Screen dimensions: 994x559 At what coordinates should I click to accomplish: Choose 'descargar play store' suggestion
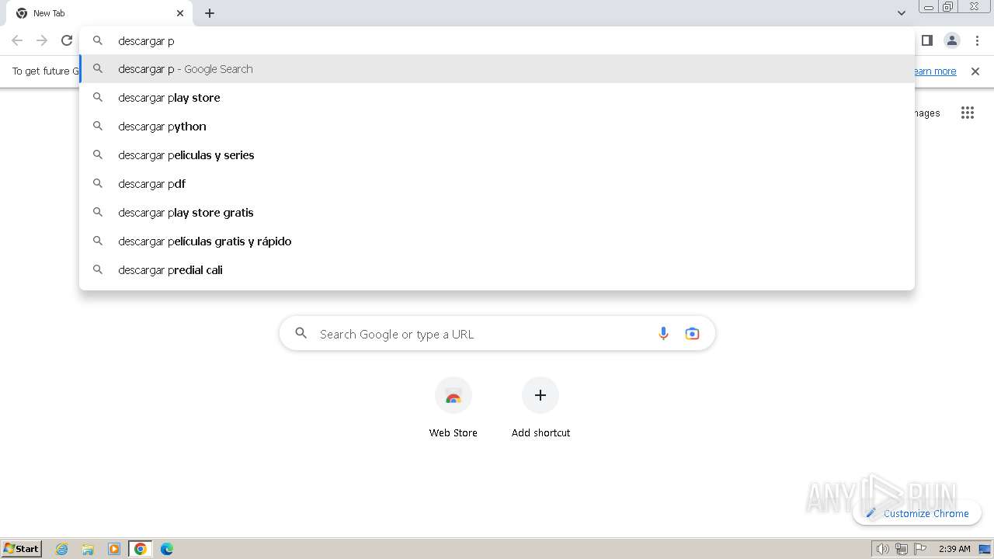point(497,98)
